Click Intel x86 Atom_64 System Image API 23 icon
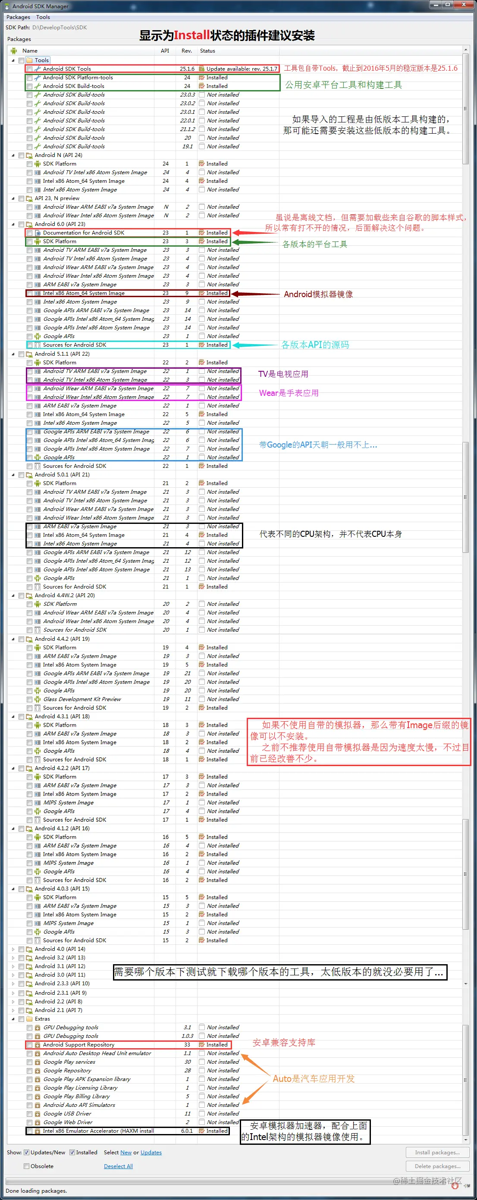This screenshot has width=477, height=1200. point(38,294)
